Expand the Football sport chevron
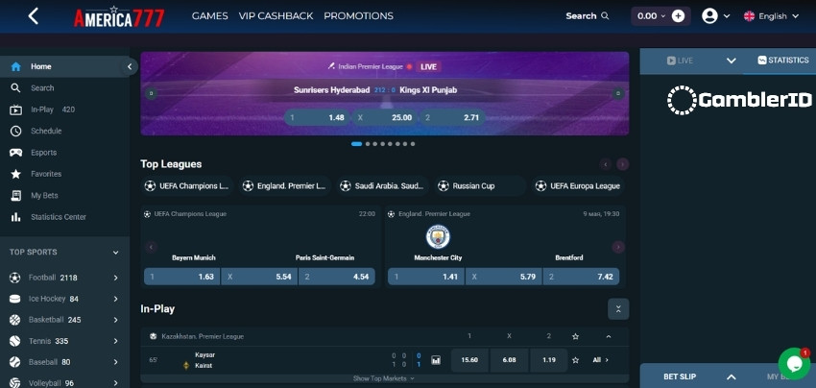This screenshot has width=816, height=388. [x=115, y=278]
